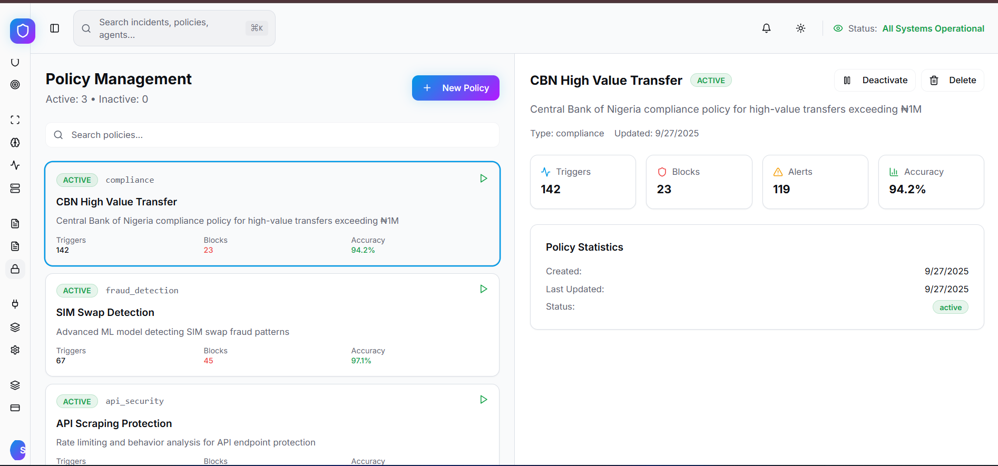Create a policy with the New Policy button
Image resolution: width=998 pixels, height=466 pixels.
coord(456,88)
